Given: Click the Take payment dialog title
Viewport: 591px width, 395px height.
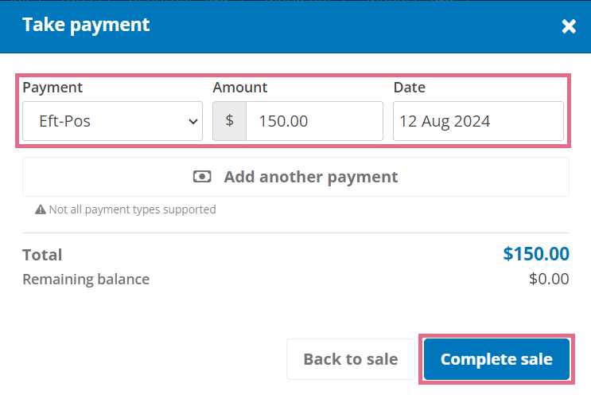Looking at the screenshot, I should coord(86,25).
